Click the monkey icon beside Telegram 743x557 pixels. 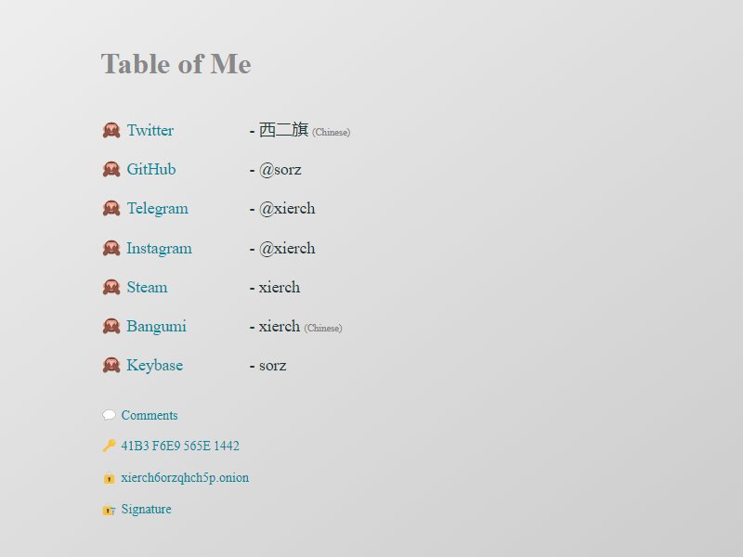[111, 208]
